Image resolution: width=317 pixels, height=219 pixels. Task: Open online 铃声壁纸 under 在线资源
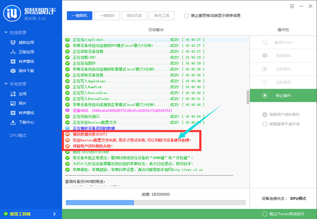coord(22,61)
